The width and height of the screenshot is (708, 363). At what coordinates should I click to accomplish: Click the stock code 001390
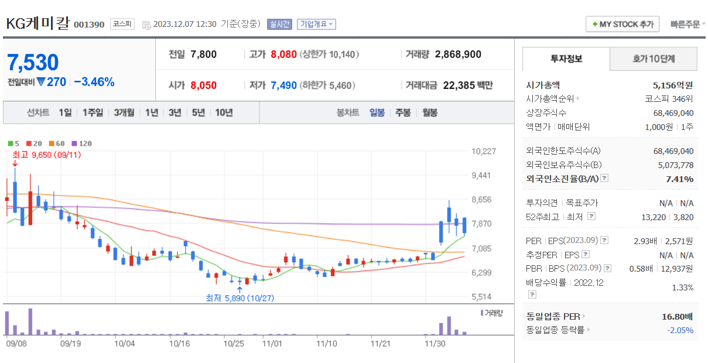coord(89,25)
